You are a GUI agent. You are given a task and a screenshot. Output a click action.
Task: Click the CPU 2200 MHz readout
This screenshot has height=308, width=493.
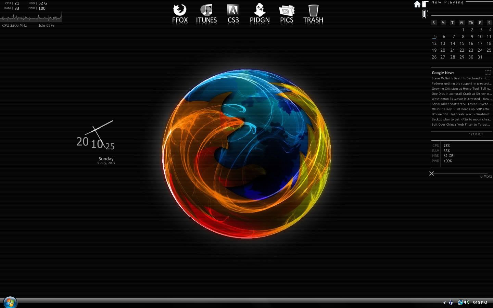[x=14, y=25]
